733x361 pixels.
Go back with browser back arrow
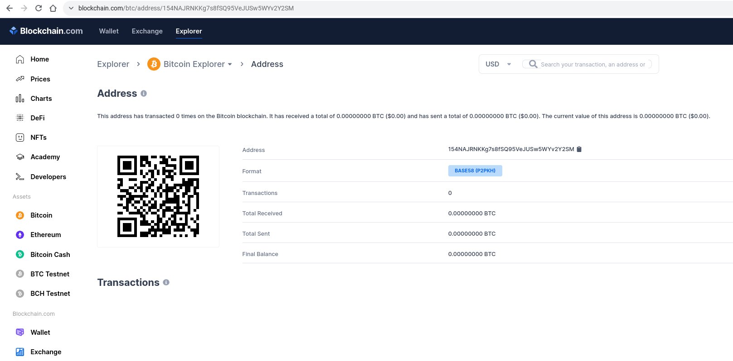point(10,8)
